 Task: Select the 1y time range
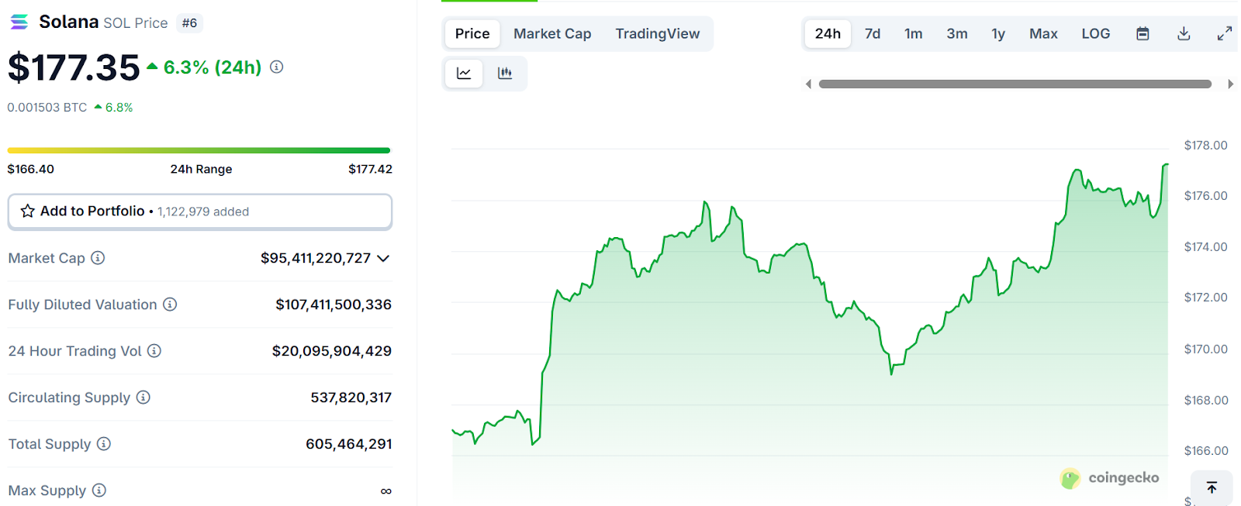click(998, 34)
